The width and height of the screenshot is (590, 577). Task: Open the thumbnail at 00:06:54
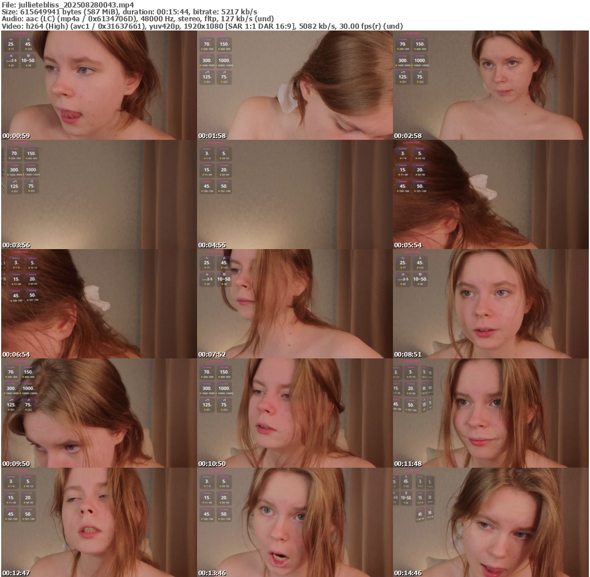coord(99,304)
